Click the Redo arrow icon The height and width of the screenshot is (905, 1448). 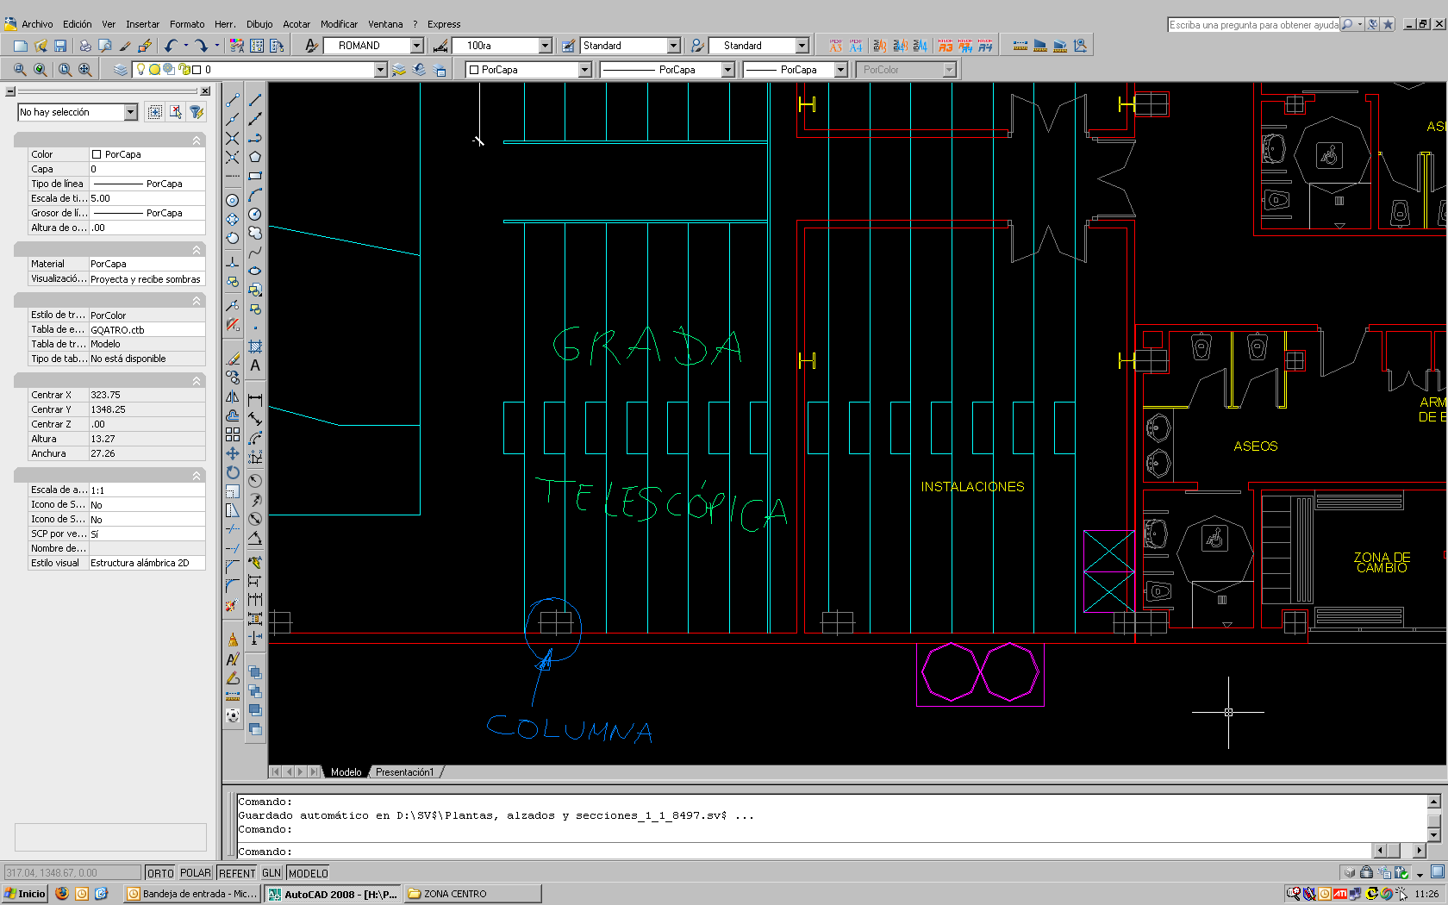coord(201,46)
